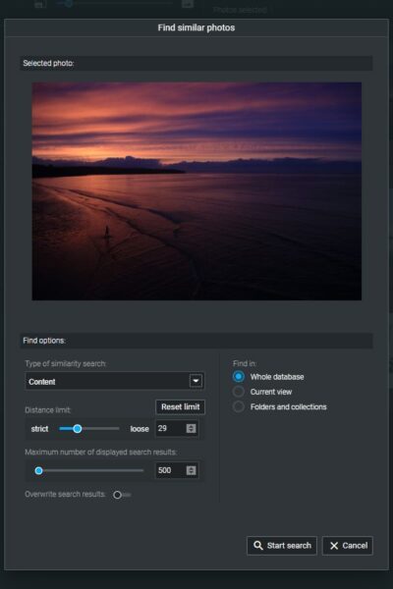
Task: Cancel the Find similar photos dialog
Action: [x=348, y=546]
